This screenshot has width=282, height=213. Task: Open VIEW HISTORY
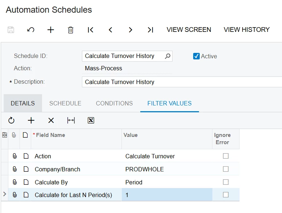[x=246, y=30]
